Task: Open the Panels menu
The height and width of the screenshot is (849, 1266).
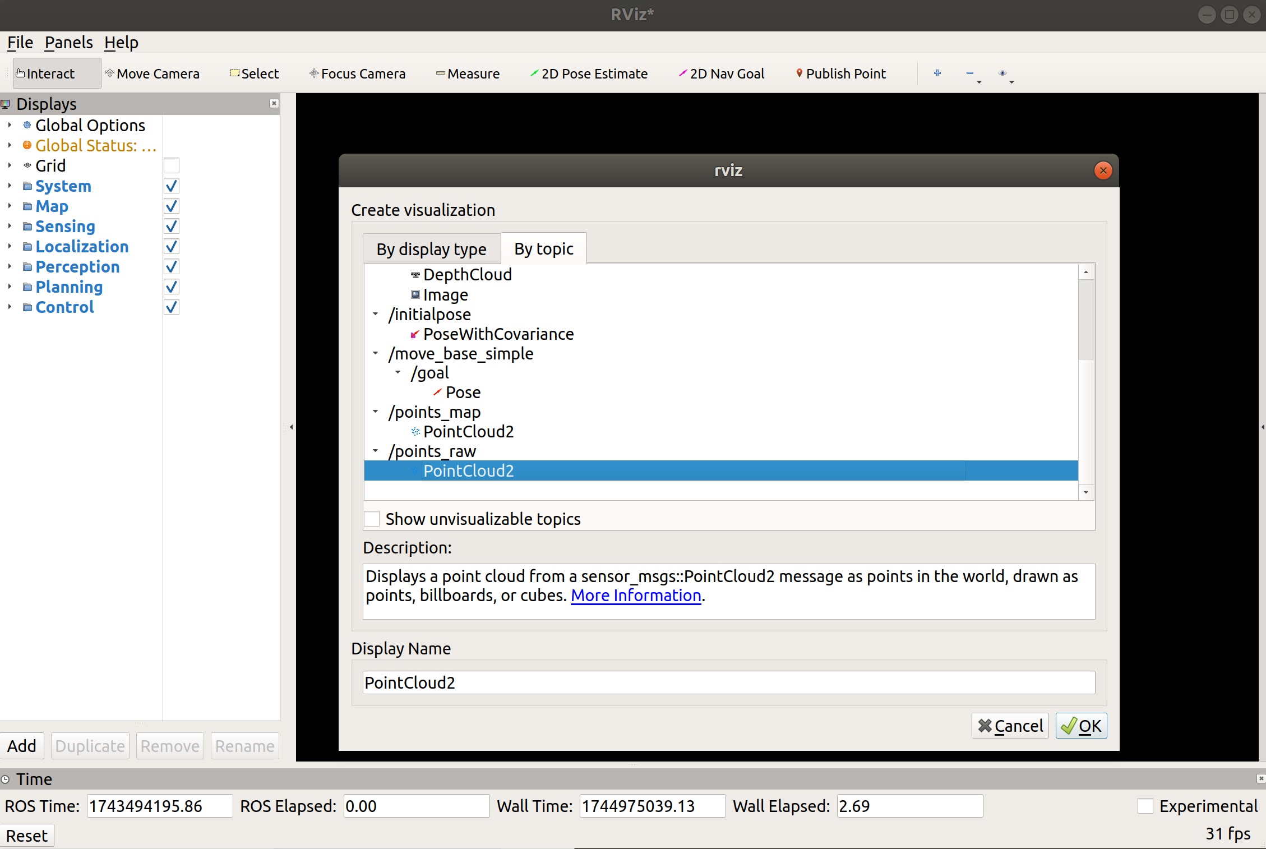Action: point(68,43)
